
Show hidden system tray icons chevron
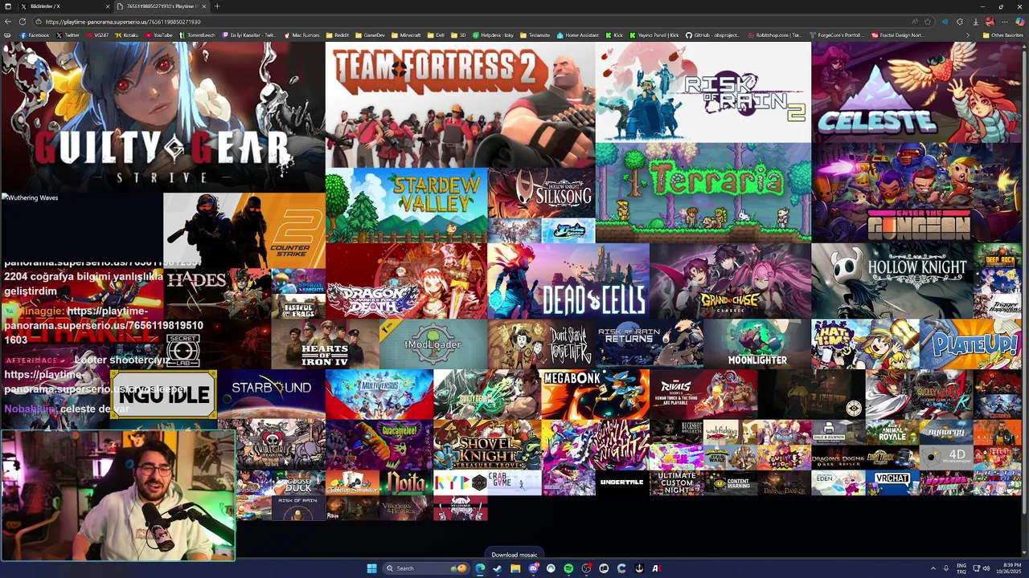click(933, 568)
